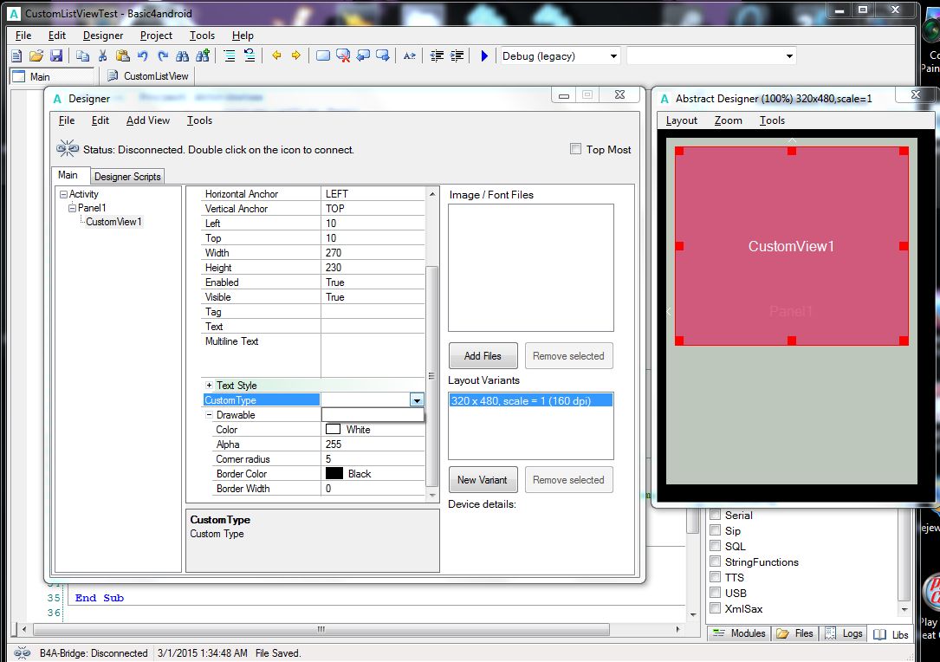Enable the Top Most checkbox
The image size is (940, 662).
click(x=575, y=149)
